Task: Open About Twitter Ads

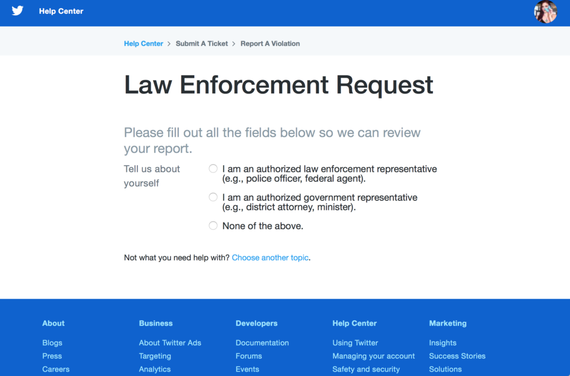Action: (x=170, y=343)
